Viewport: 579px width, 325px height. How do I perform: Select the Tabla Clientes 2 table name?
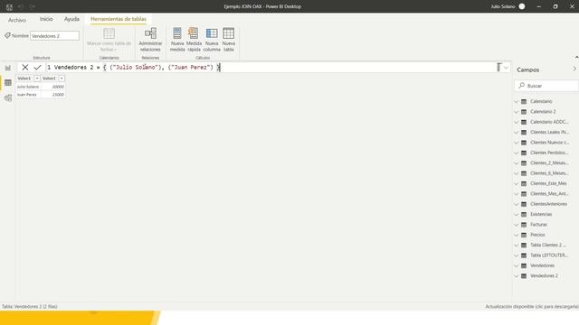pyautogui.click(x=548, y=245)
